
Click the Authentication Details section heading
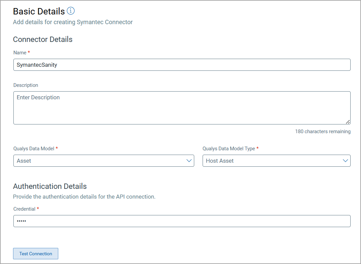[50, 186]
